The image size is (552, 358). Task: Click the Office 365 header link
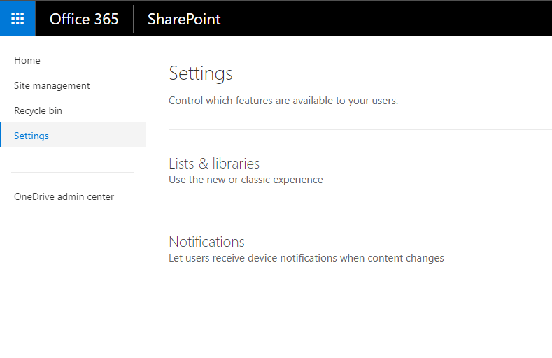pyautogui.click(x=84, y=19)
